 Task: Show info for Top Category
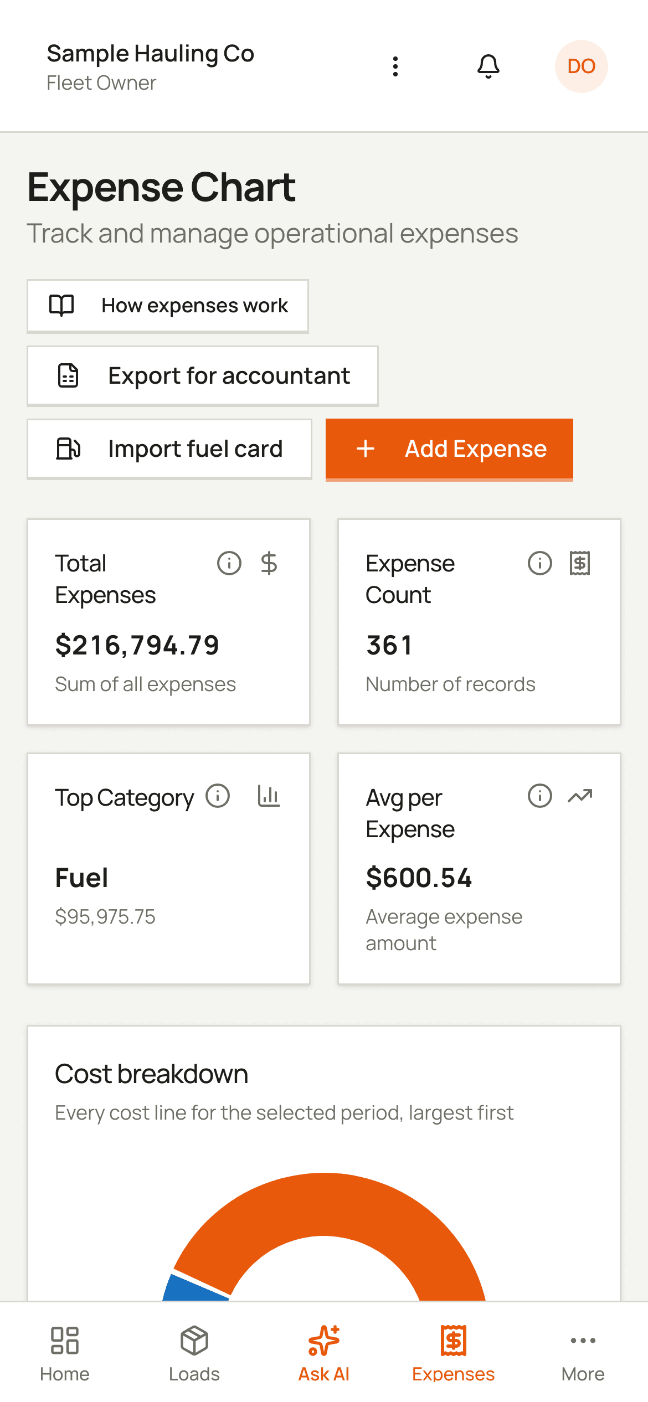[218, 796]
